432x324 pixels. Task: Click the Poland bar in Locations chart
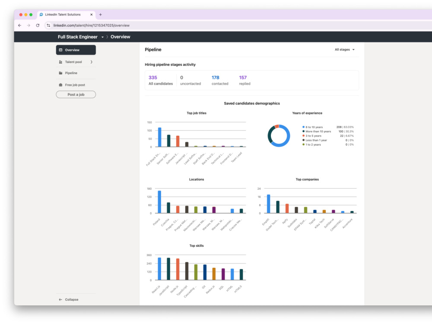coord(159,202)
